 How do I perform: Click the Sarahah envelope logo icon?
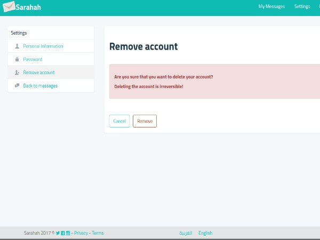[9, 7]
